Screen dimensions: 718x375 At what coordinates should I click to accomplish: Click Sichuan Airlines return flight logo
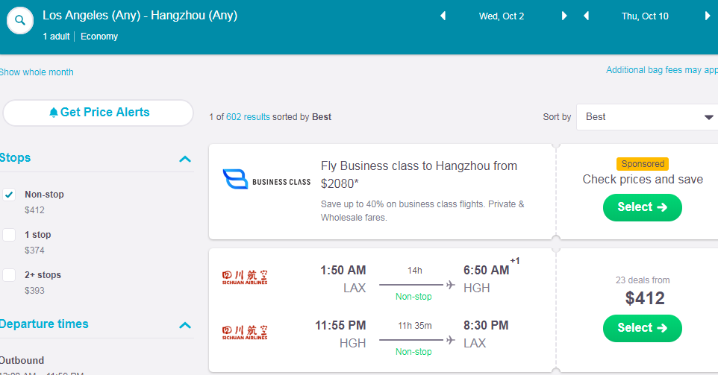245,332
